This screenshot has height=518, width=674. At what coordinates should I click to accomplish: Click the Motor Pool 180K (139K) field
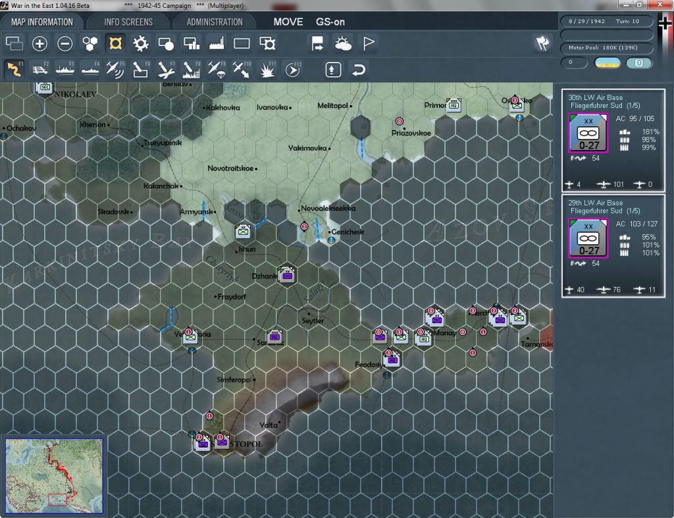(606, 47)
